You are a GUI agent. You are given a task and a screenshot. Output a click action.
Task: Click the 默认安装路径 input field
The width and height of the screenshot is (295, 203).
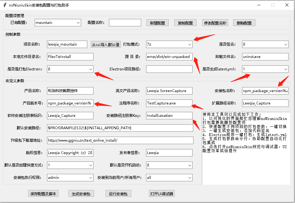coord(120,128)
